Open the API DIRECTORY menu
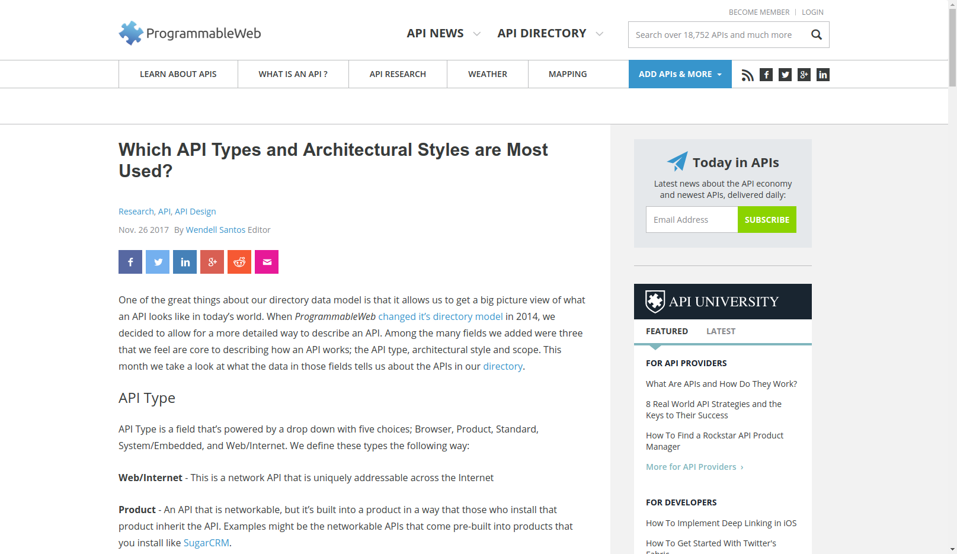957x554 pixels. click(542, 33)
